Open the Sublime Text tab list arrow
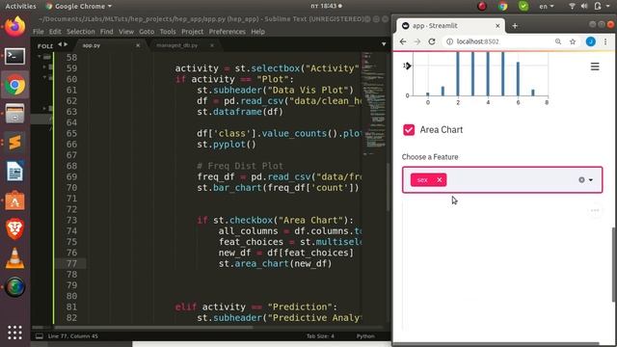Screen dimensions: 617x347 (x=384, y=44)
